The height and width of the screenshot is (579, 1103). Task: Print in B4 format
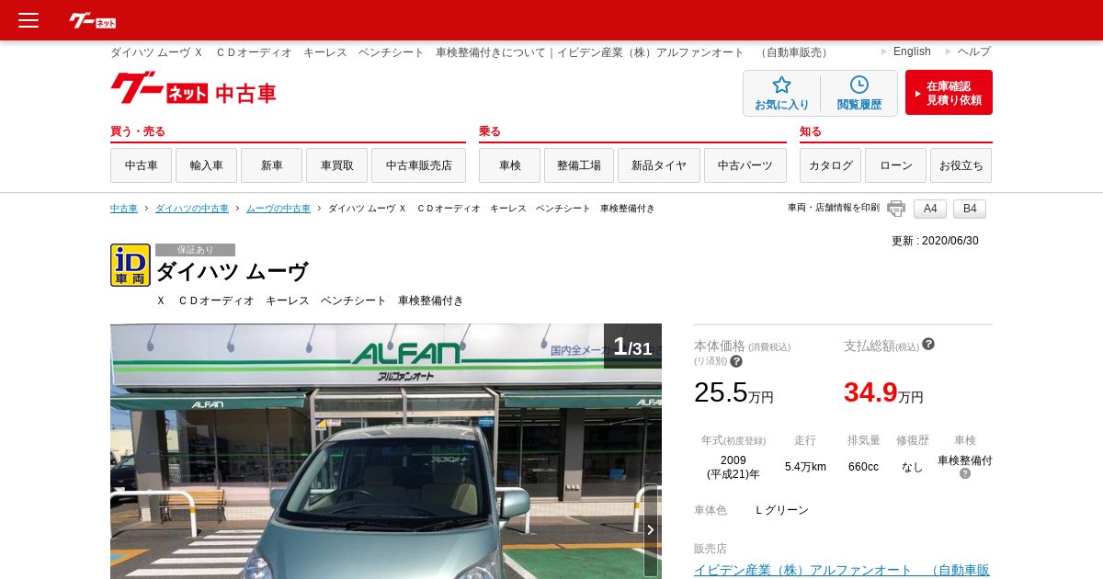pos(970,209)
